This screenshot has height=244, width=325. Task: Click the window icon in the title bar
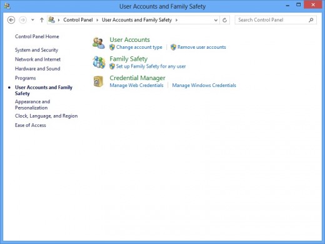point(7,6)
